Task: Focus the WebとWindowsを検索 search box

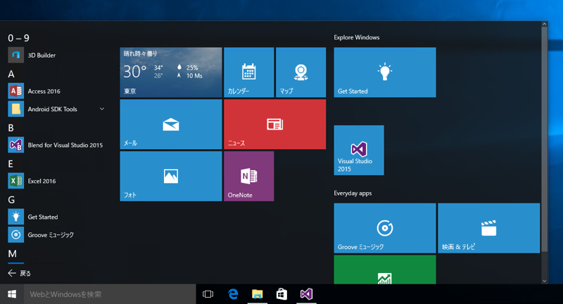Action: [x=110, y=294]
